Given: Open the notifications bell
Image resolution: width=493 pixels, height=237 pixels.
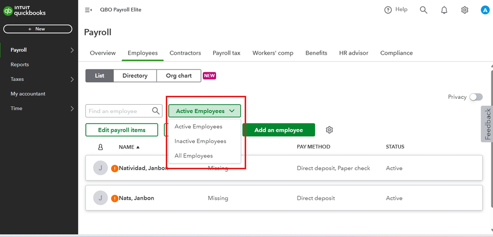Looking at the screenshot, I should click(x=444, y=10).
